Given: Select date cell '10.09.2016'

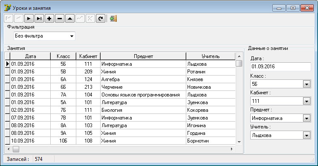Looking at the screenshot, I should coord(30,141).
